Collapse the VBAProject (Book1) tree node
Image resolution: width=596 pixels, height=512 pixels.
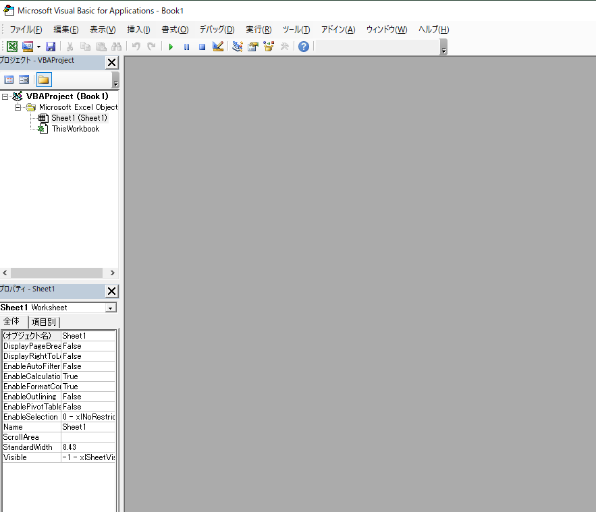coord(5,97)
